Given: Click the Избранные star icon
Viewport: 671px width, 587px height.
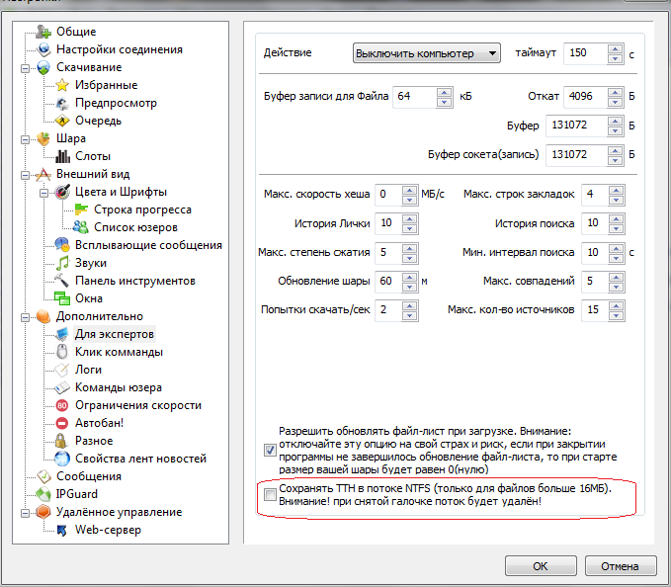Looking at the screenshot, I should [x=62, y=85].
